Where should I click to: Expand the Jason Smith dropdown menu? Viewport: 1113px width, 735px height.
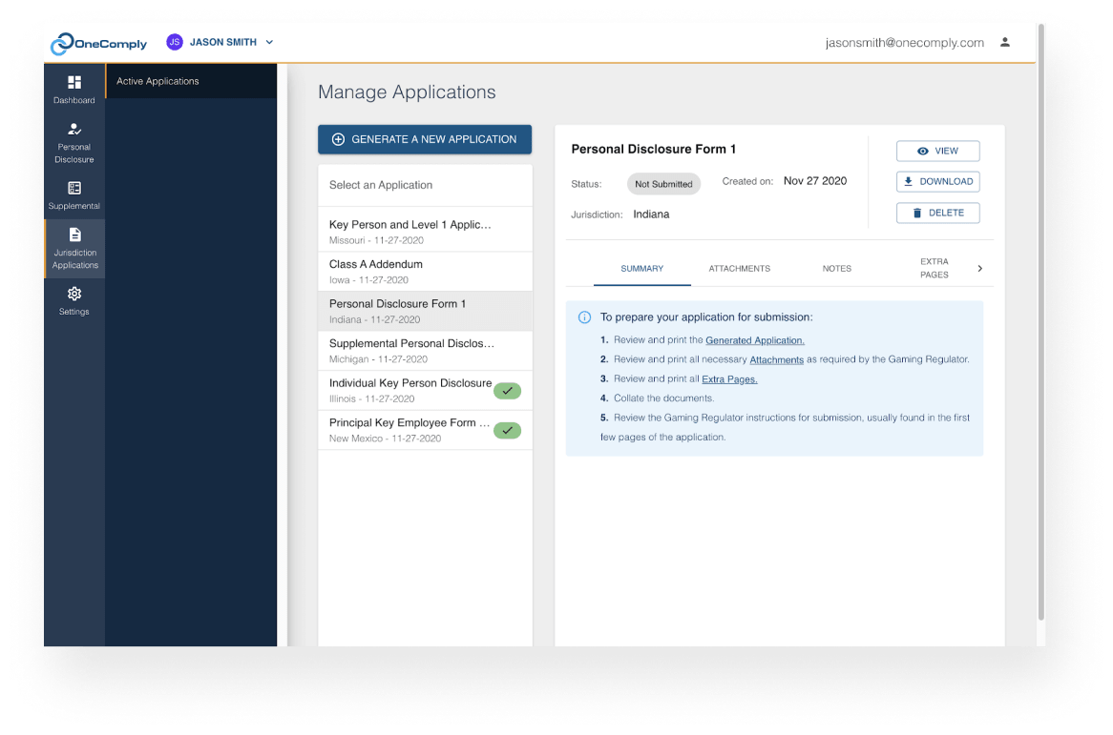click(x=268, y=42)
